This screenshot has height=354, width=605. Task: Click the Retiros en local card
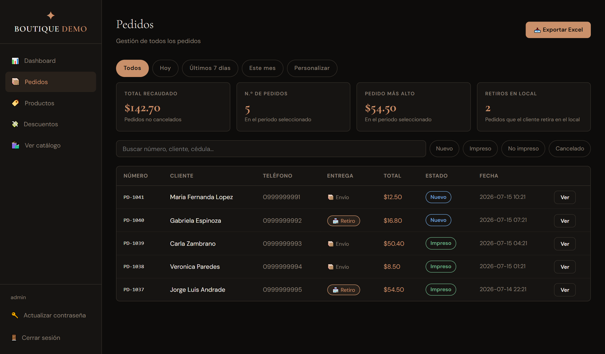(x=534, y=107)
